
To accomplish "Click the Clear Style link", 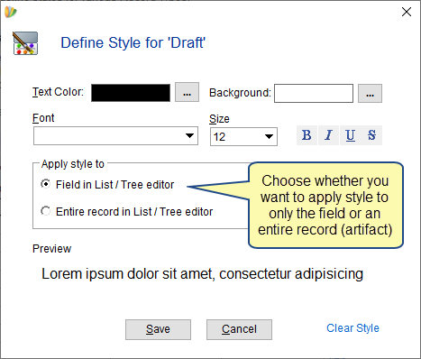I will pyautogui.click(x=352, y=328).
